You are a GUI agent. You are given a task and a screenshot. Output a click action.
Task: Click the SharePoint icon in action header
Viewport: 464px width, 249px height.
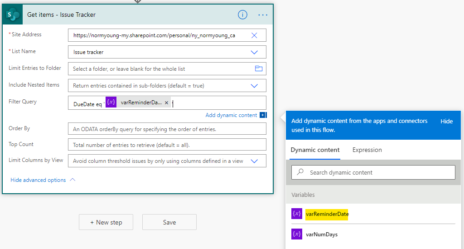[x=12, y=15]
